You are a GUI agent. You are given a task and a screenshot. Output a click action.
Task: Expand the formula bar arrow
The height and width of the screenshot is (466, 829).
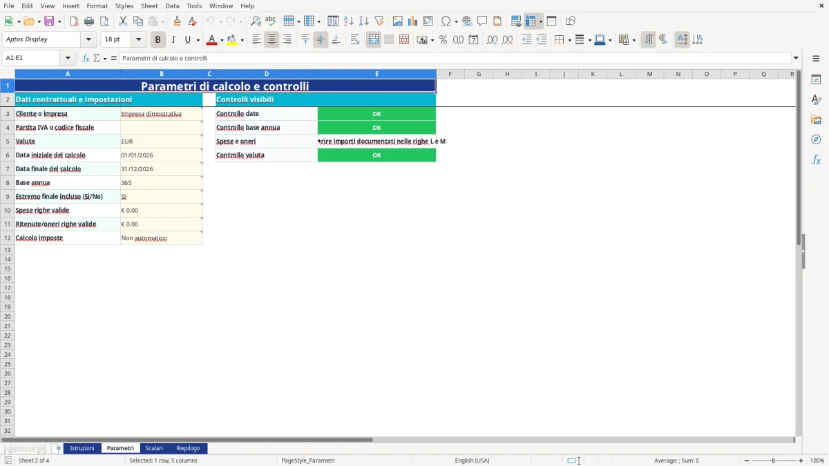(796, 58)
